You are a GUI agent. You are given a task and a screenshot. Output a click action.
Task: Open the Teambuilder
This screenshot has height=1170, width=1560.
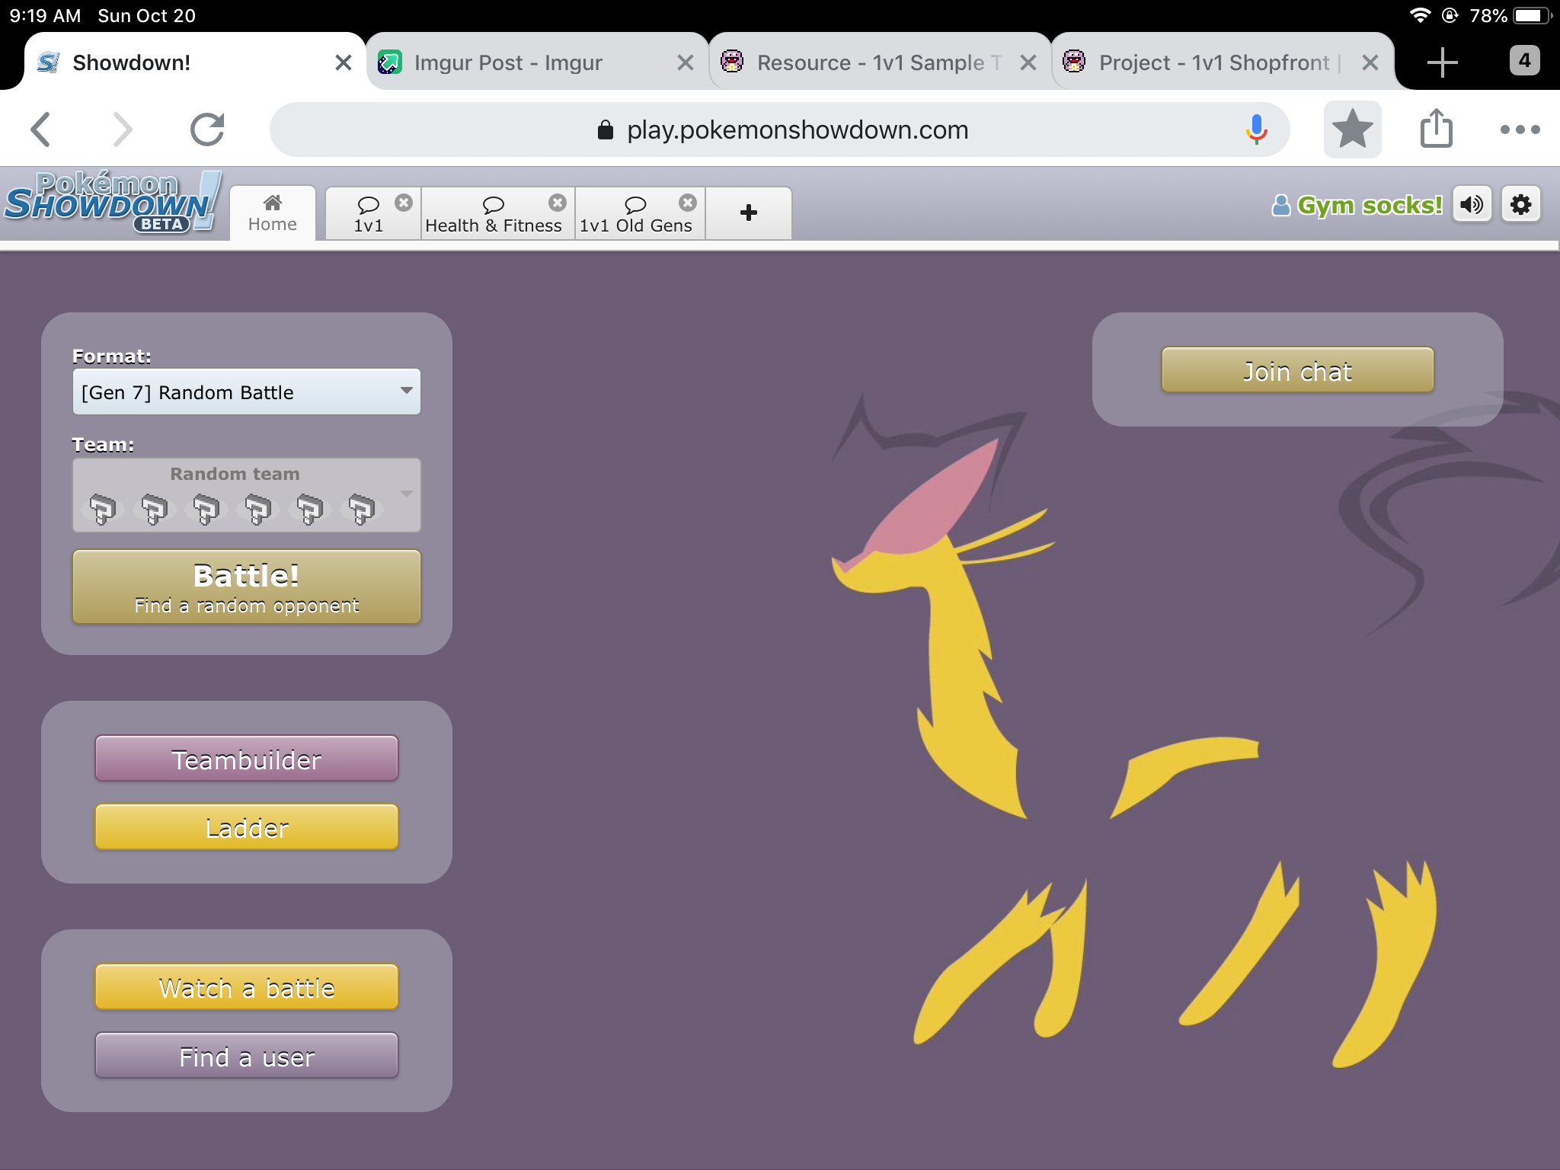(246, 759)
